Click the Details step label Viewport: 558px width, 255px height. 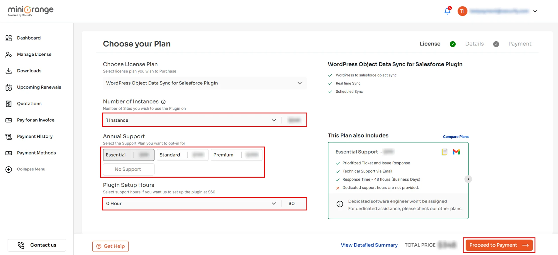(x=474, y=44)
